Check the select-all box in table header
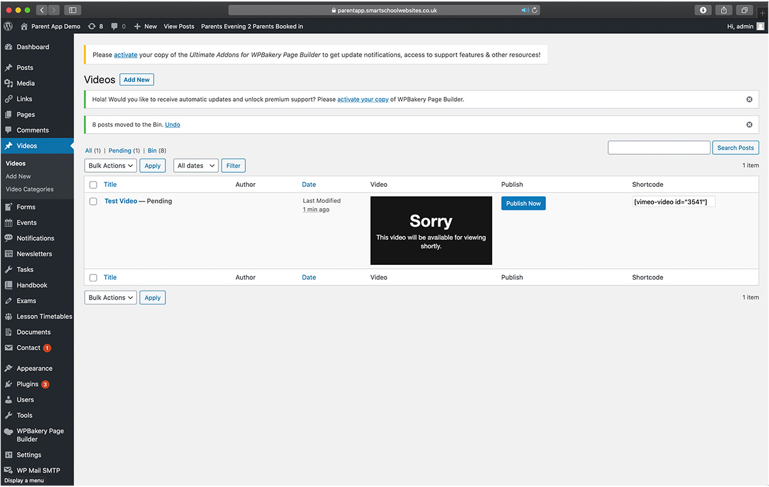This screenshot has height=487, width=769. tap(94, 184)
